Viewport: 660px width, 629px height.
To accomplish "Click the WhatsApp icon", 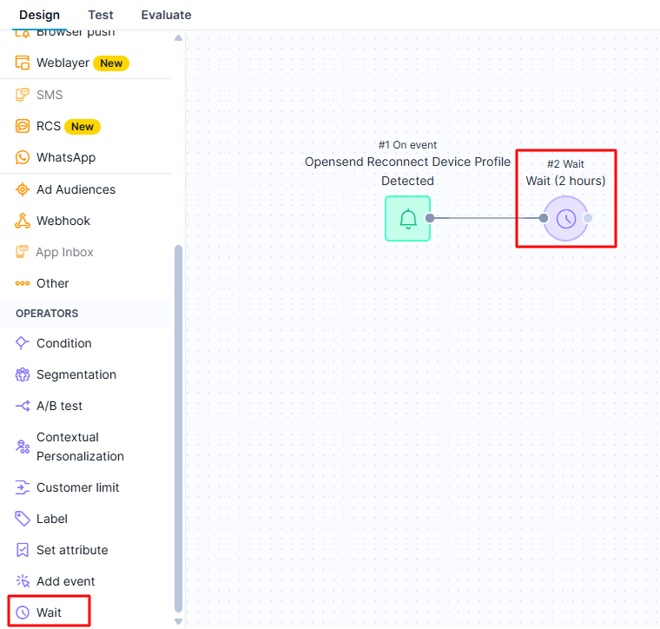I will coord(23,157).
